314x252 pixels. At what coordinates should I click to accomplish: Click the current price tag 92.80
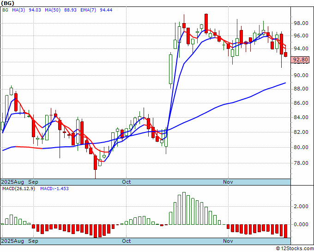300,60
